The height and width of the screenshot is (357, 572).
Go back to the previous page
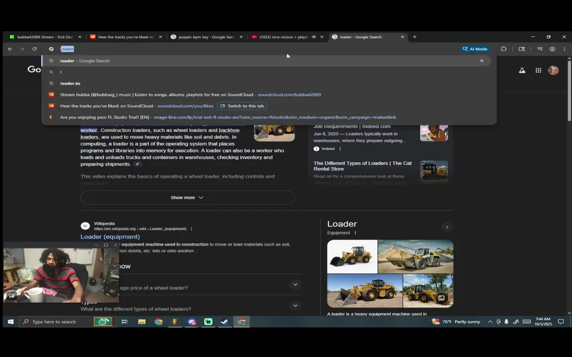(x=10, y=49)
